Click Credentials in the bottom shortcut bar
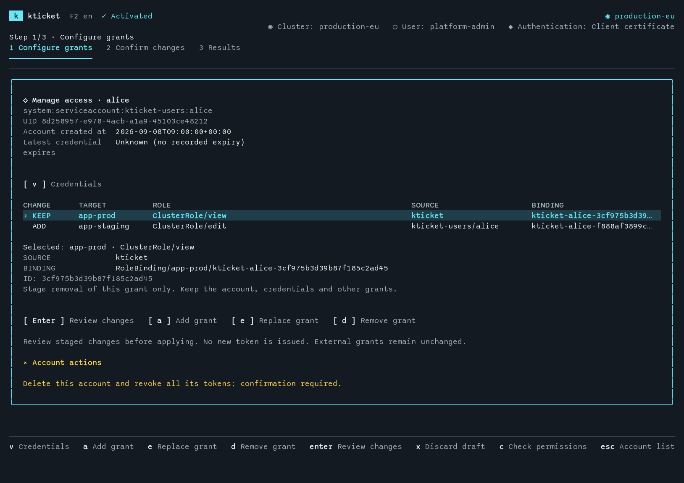Screen dimensions: 684x483 pyautogui.click(x=39, y=446)
